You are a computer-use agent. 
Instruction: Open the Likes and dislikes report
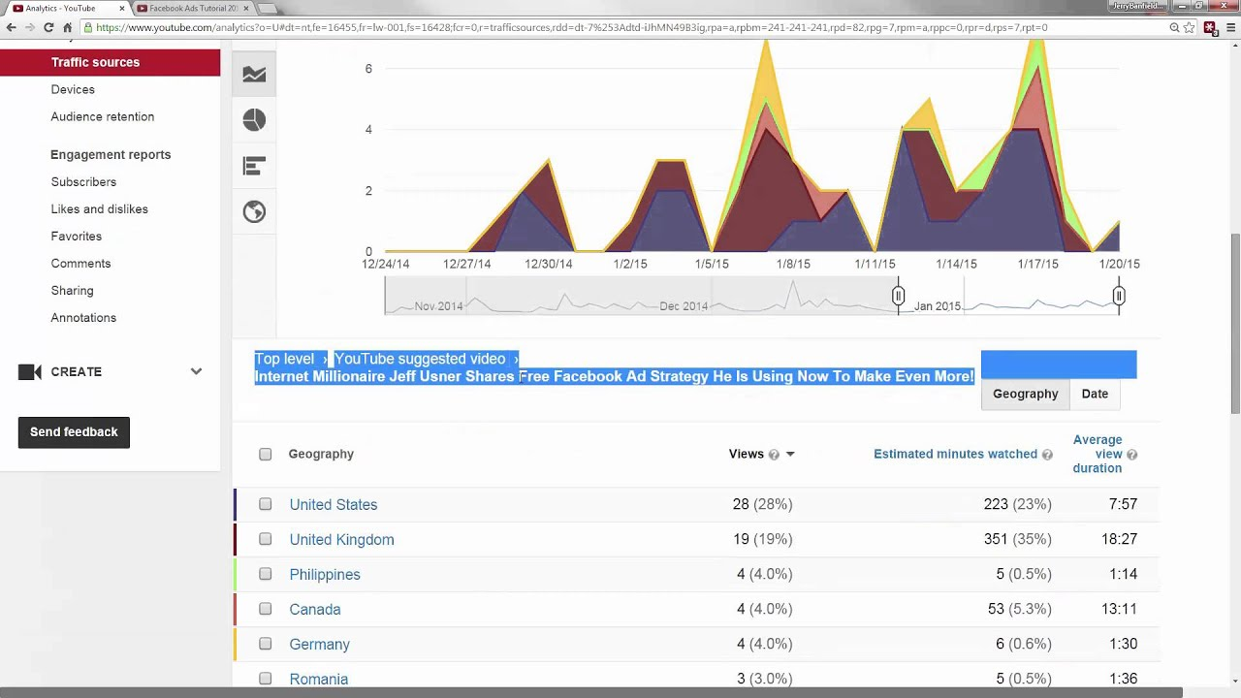(100, 209)
